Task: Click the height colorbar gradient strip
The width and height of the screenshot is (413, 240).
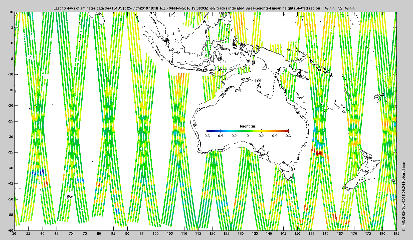Action: click(x=248, y=131)
